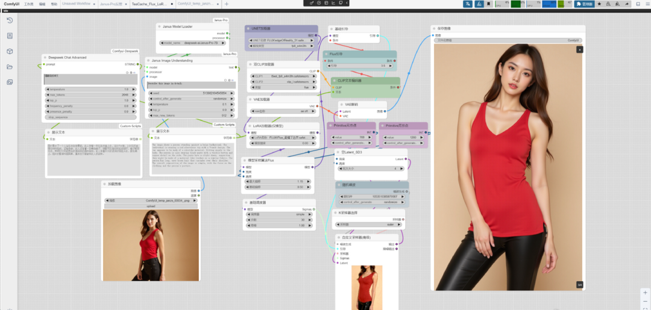Open model_name dropdown in Janus Model Loader
The width and height of the screenshot is (651, 310).
click(x=193, y=43)
